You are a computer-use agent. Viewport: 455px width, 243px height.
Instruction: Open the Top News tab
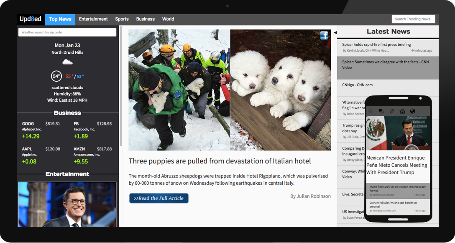click(x=60, y=20)
